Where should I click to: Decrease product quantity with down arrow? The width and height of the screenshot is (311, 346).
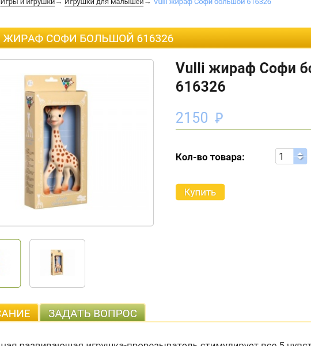pos(300,159)
